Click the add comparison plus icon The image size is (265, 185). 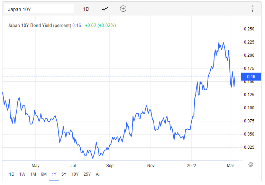click(x=123, y=9)
